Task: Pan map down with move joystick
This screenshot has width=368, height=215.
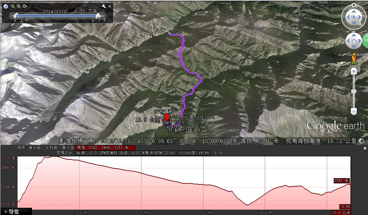Action: point(354,46)
